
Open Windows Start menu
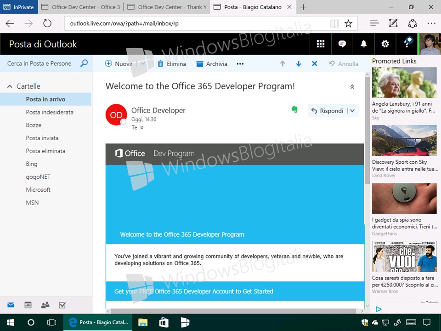pos(10,323)
